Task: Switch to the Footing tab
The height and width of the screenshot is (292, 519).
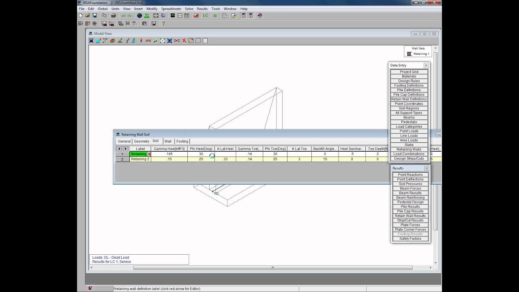Action: (x=182, y=141)
